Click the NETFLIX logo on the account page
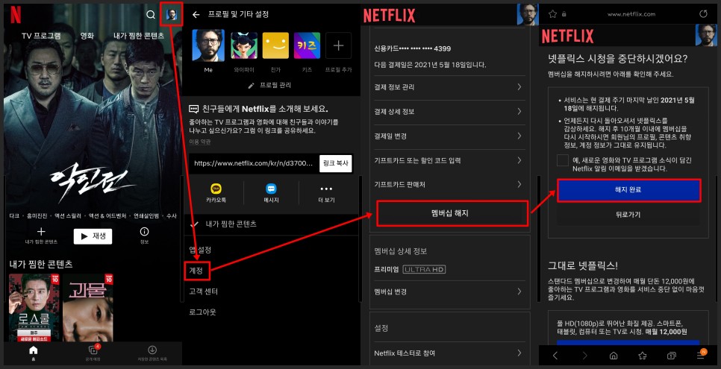Screen dimensions: 721x369 [x=389, y=16]
